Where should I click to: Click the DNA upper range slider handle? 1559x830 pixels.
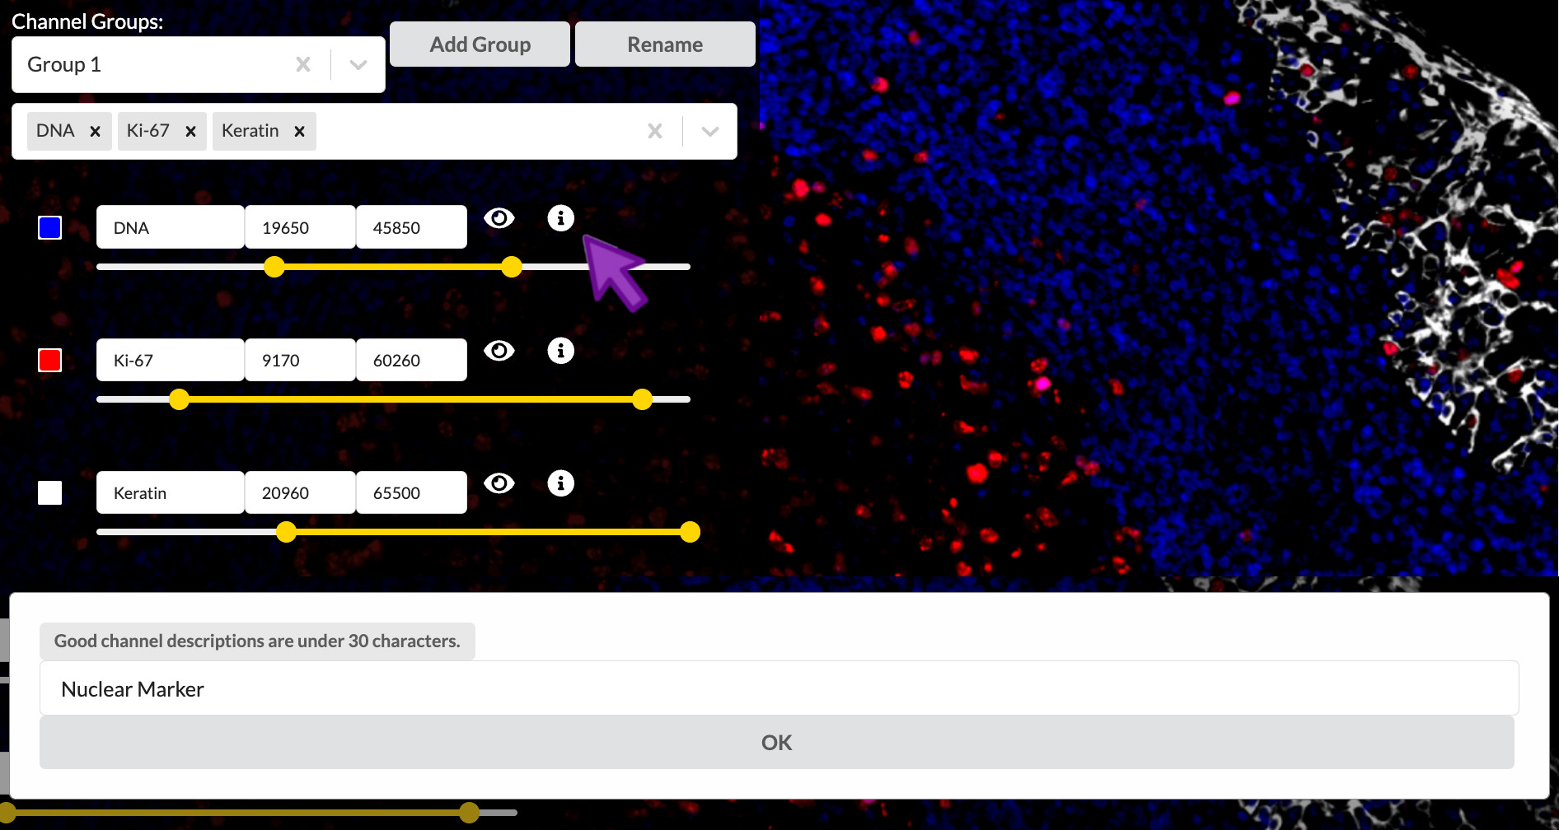[512, 267]
